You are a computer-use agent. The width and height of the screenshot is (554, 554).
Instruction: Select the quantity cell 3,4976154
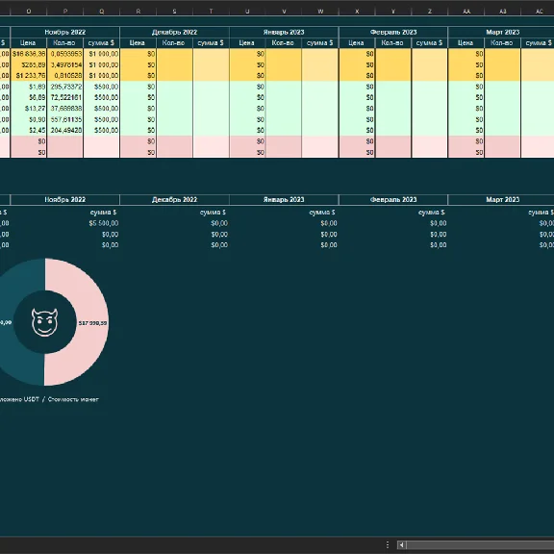[x=65, y=65]
